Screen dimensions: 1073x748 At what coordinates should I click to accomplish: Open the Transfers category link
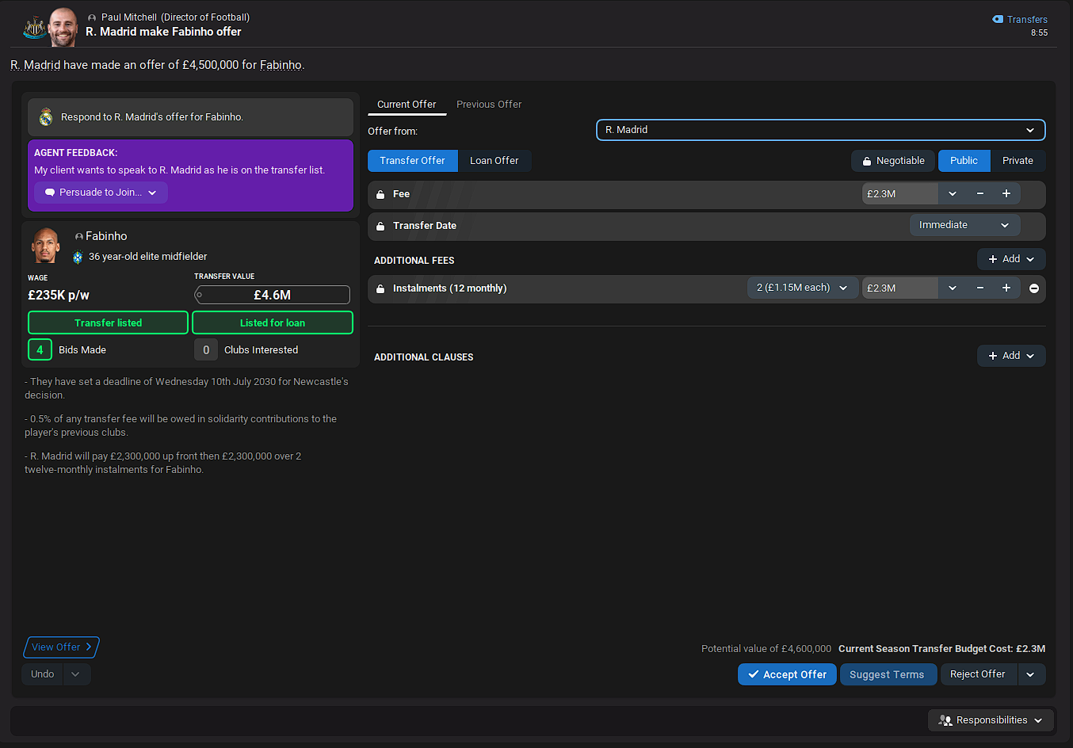coord(1027,19)
